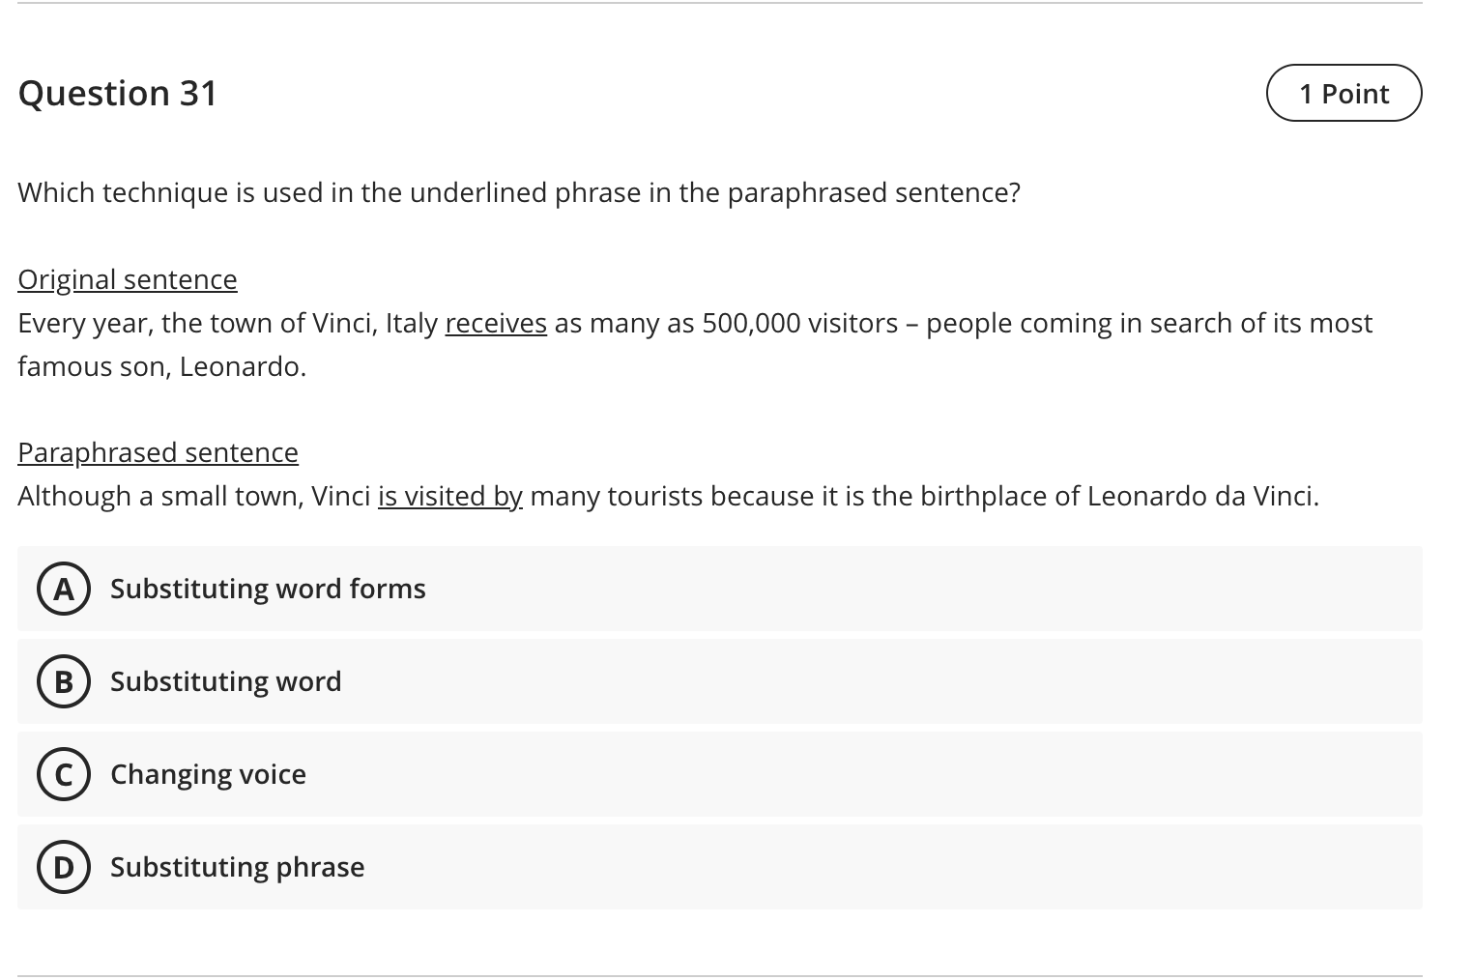Click the text 'famous son, Leonardo.'
The width and height of the screenshot is (1473, 980).
[x=161, y=366]
